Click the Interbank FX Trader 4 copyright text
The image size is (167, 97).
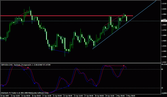tap(25, 93)
